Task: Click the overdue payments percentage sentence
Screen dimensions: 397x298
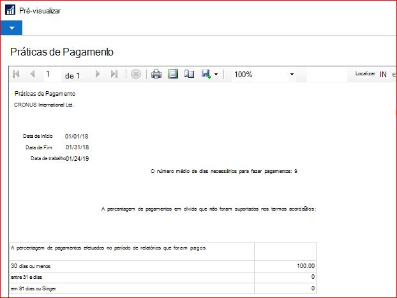Action: tap(209, 209)
